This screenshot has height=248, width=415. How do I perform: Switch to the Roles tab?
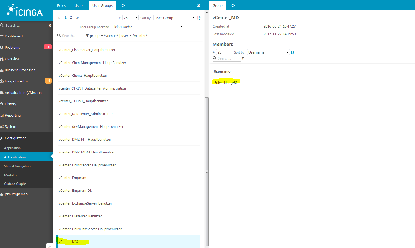tap(61, 5)
